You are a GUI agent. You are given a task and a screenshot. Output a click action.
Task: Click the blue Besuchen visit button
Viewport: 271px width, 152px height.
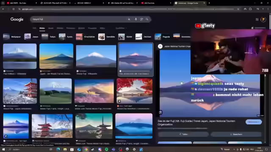click(x=254, y=122)
